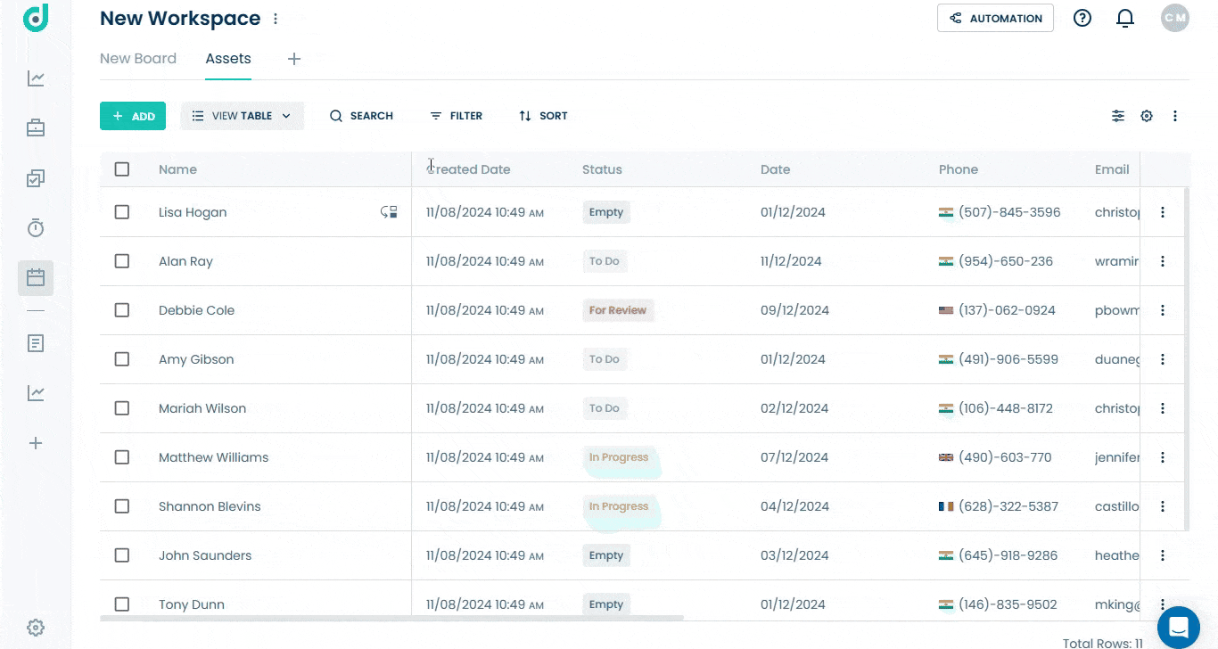
Task: Open the New Workspace three-dot menu
Action: click(x=276, y=19)
